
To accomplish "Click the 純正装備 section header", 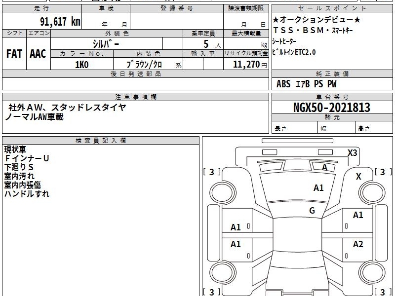I will coord(332,74).
